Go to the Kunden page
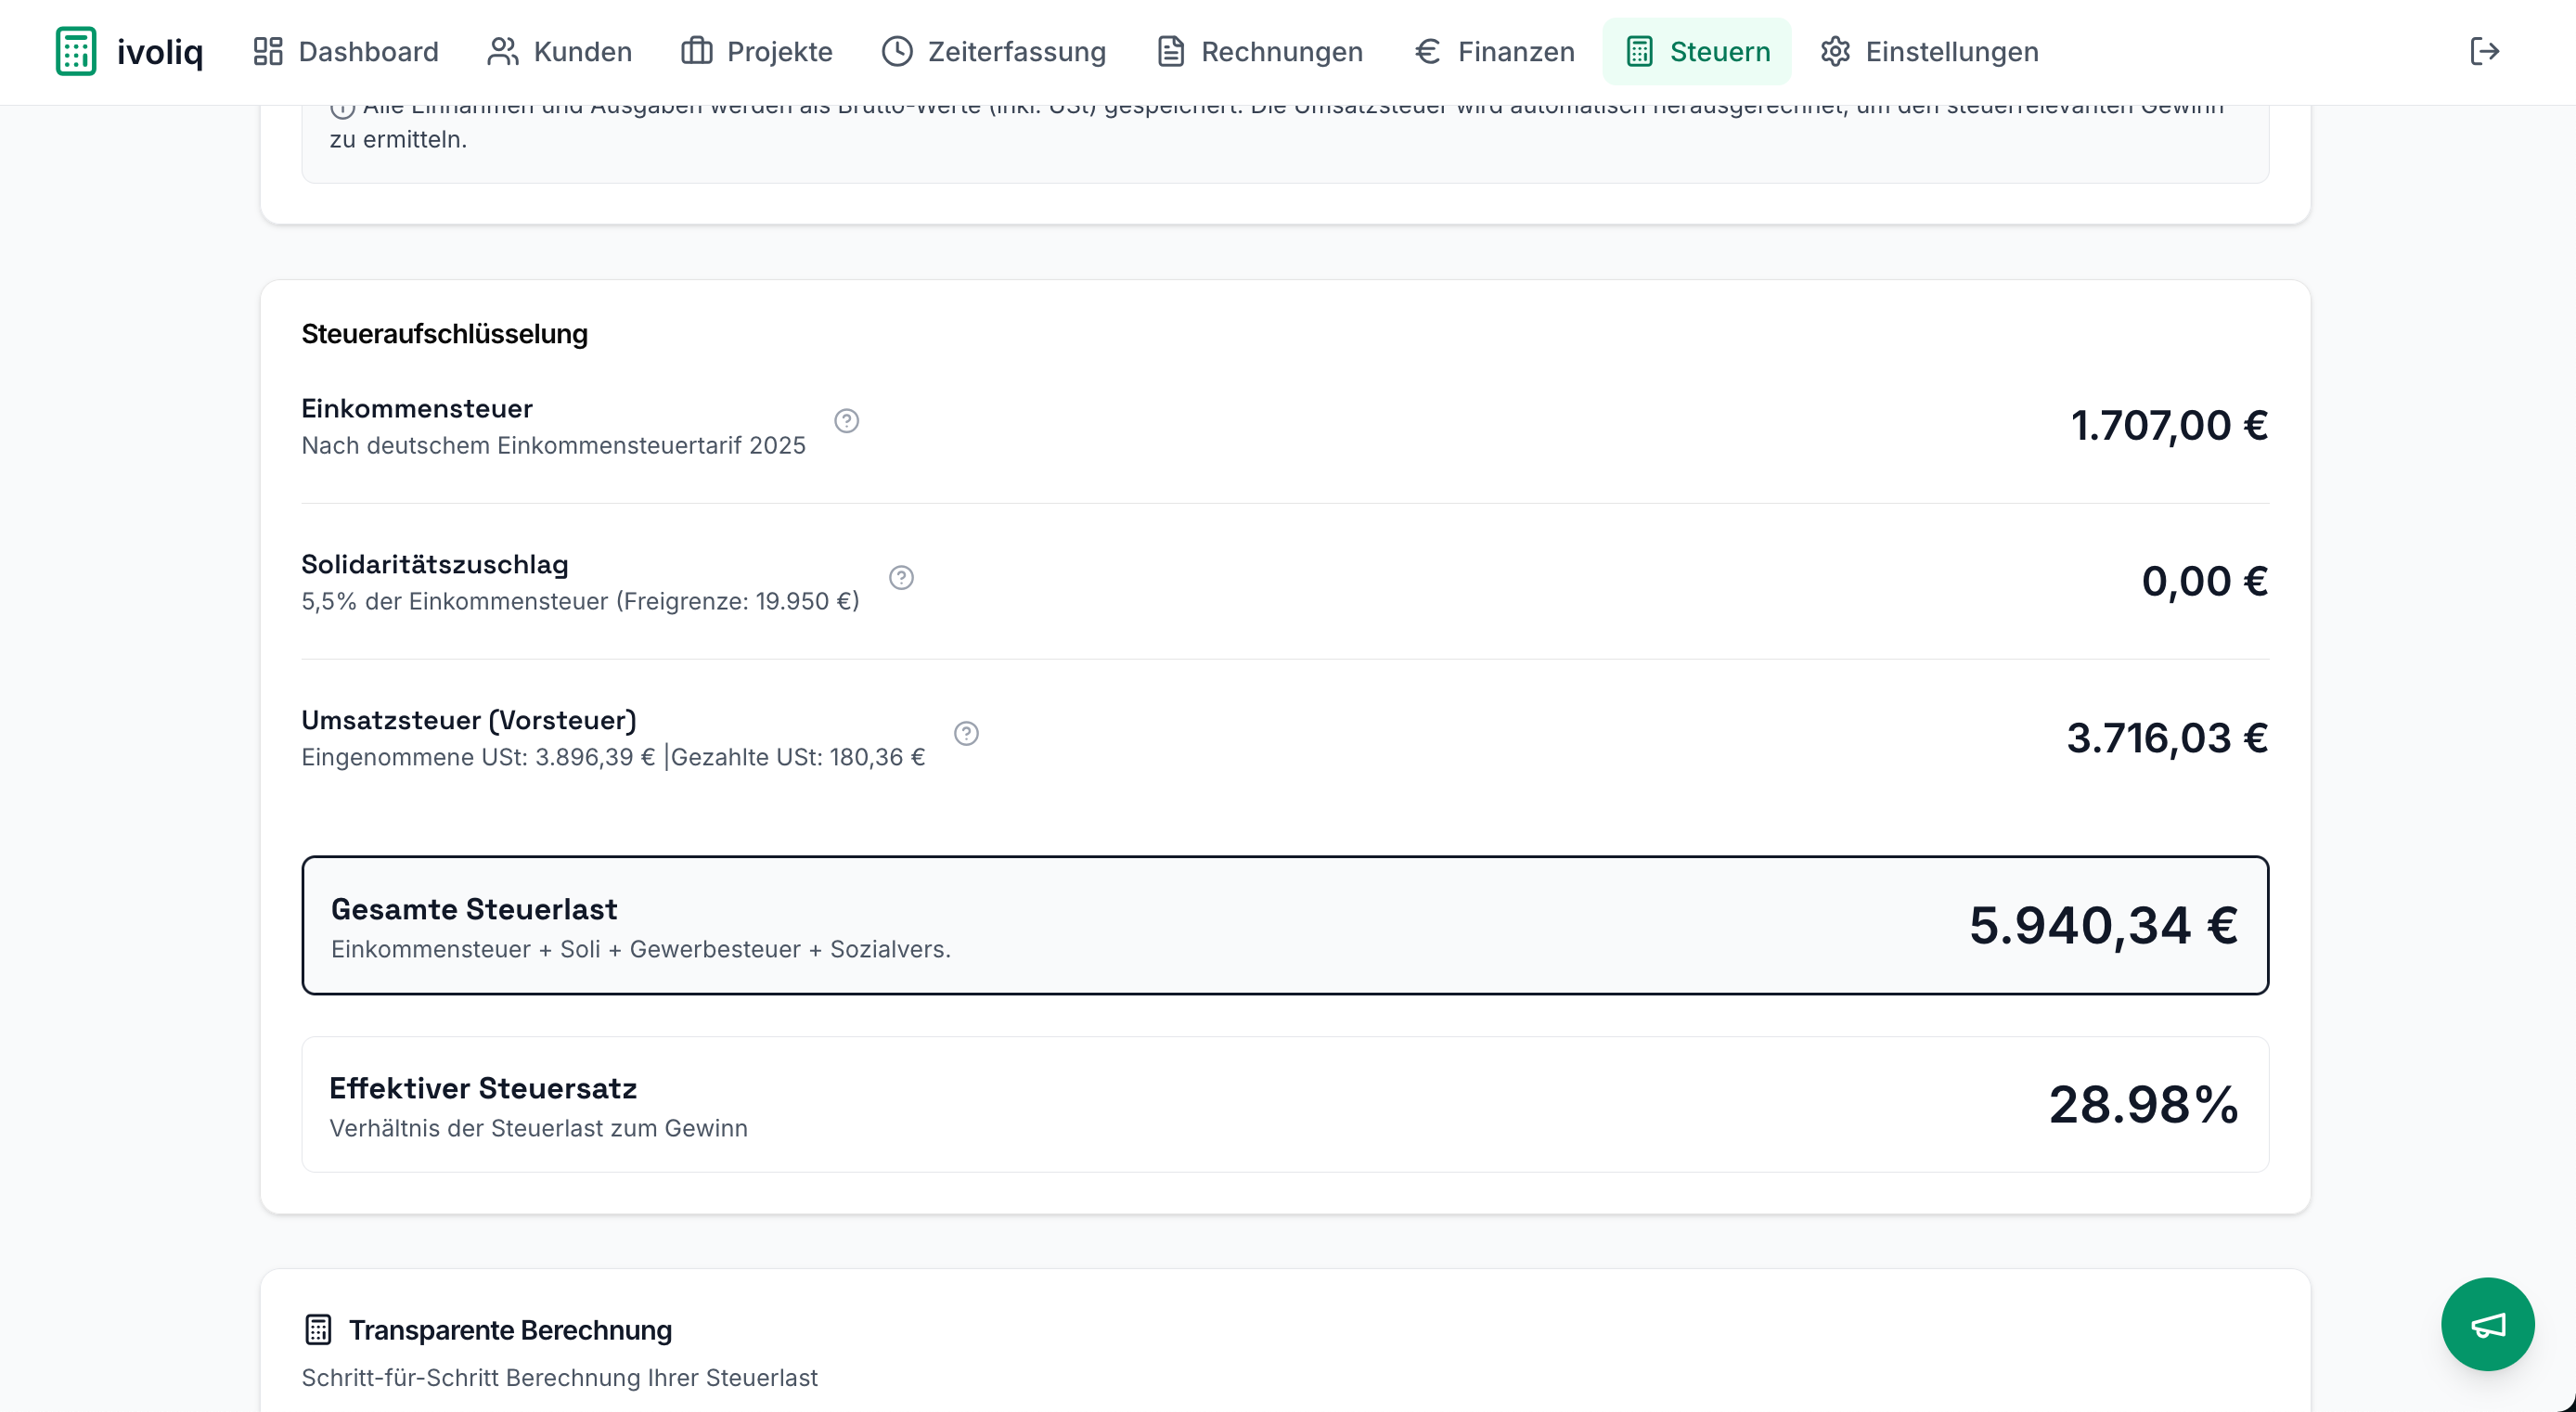2576x1412 pixels. pyautogui.click(x=559, y=51)
